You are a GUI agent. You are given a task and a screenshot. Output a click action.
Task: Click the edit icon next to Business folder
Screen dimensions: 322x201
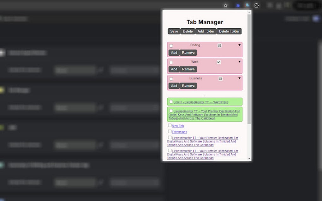[220, 78]
